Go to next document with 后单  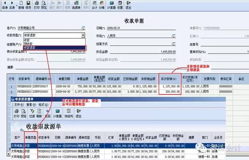pyautogui.click(x=12, y=5)
